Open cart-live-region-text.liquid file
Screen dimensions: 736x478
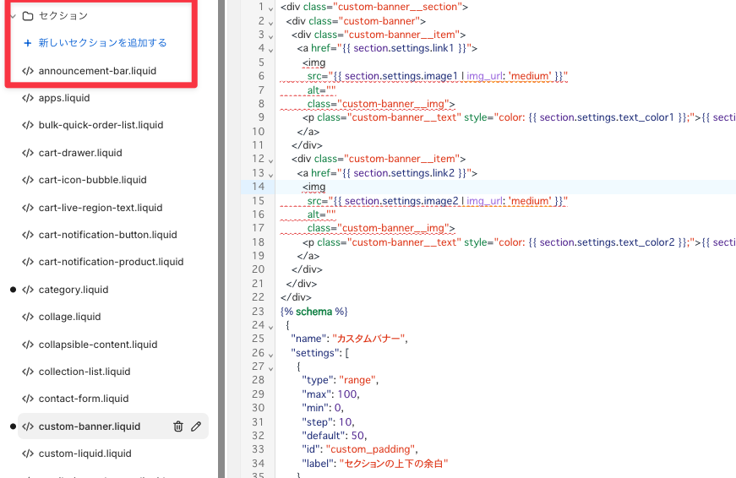(101, 208)
